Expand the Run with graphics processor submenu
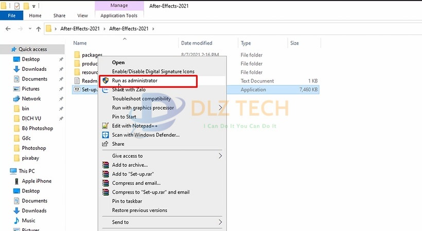 [220, 108]
